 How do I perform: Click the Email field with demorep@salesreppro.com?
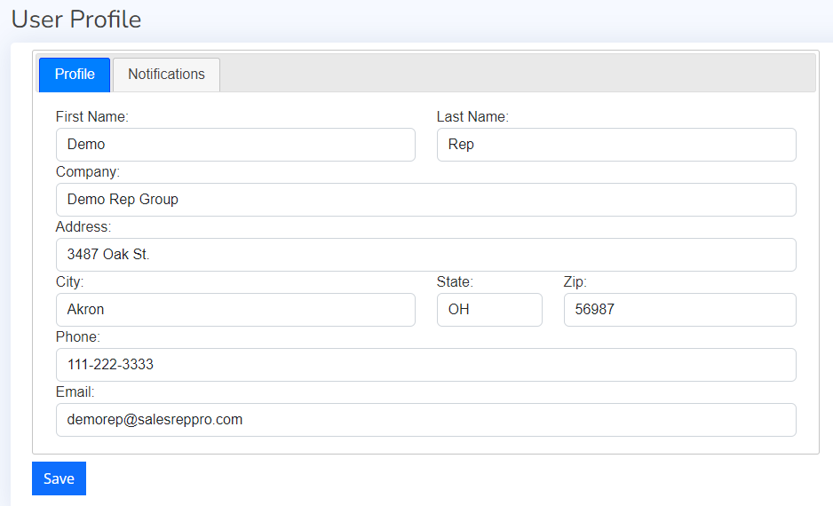pos(425,420)
